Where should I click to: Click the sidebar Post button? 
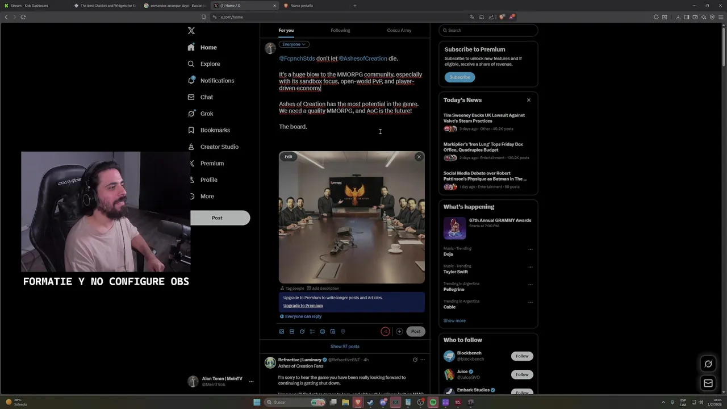(x=220, y=218)
